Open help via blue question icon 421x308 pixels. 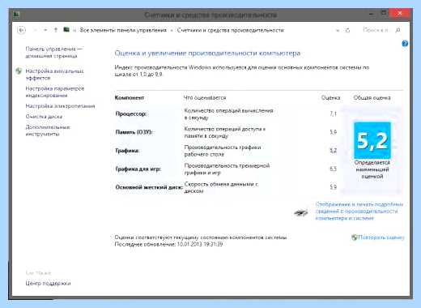(405, 44)
